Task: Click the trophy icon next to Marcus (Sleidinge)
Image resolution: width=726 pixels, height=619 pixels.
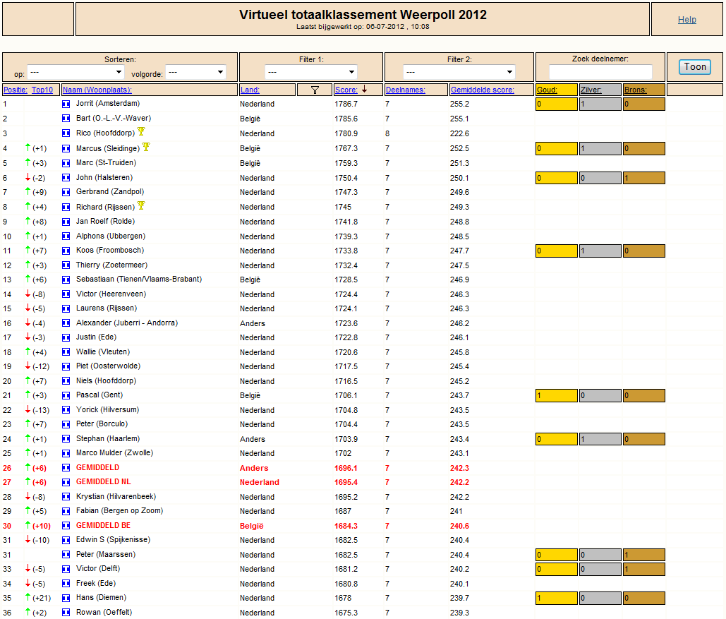Action: [146, 147]
